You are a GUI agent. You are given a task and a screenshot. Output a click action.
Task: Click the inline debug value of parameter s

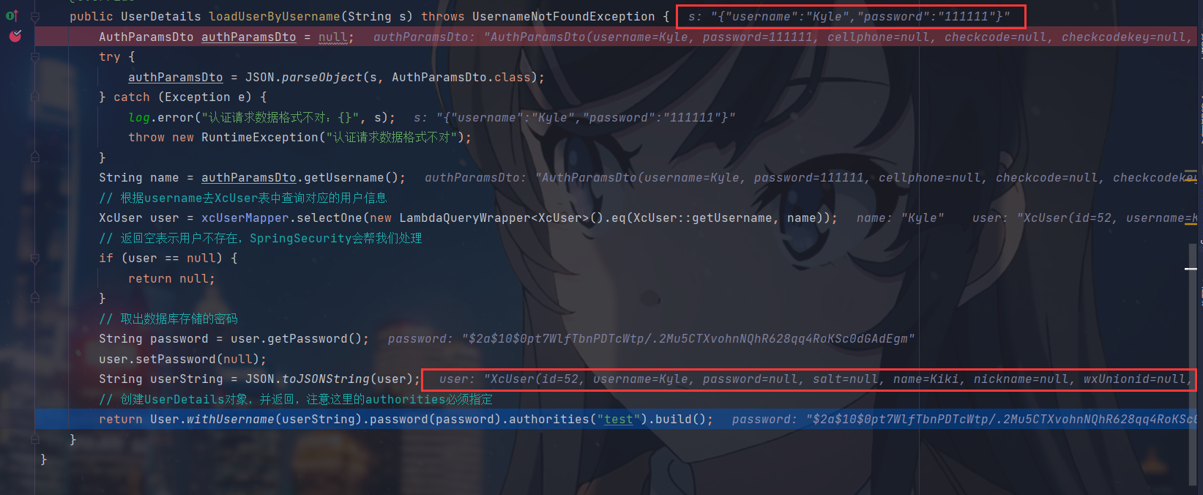coord(849,16)
